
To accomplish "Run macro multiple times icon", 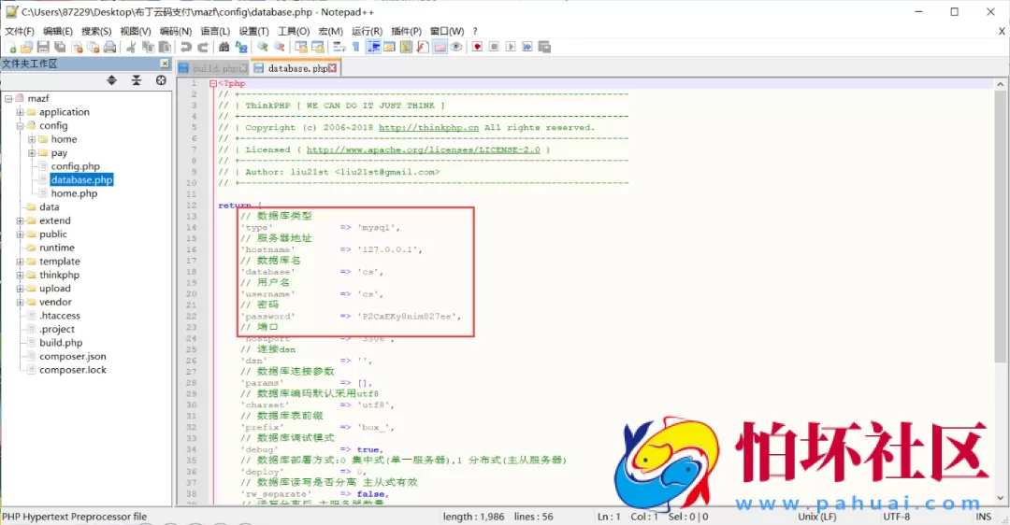I will 527,47.
